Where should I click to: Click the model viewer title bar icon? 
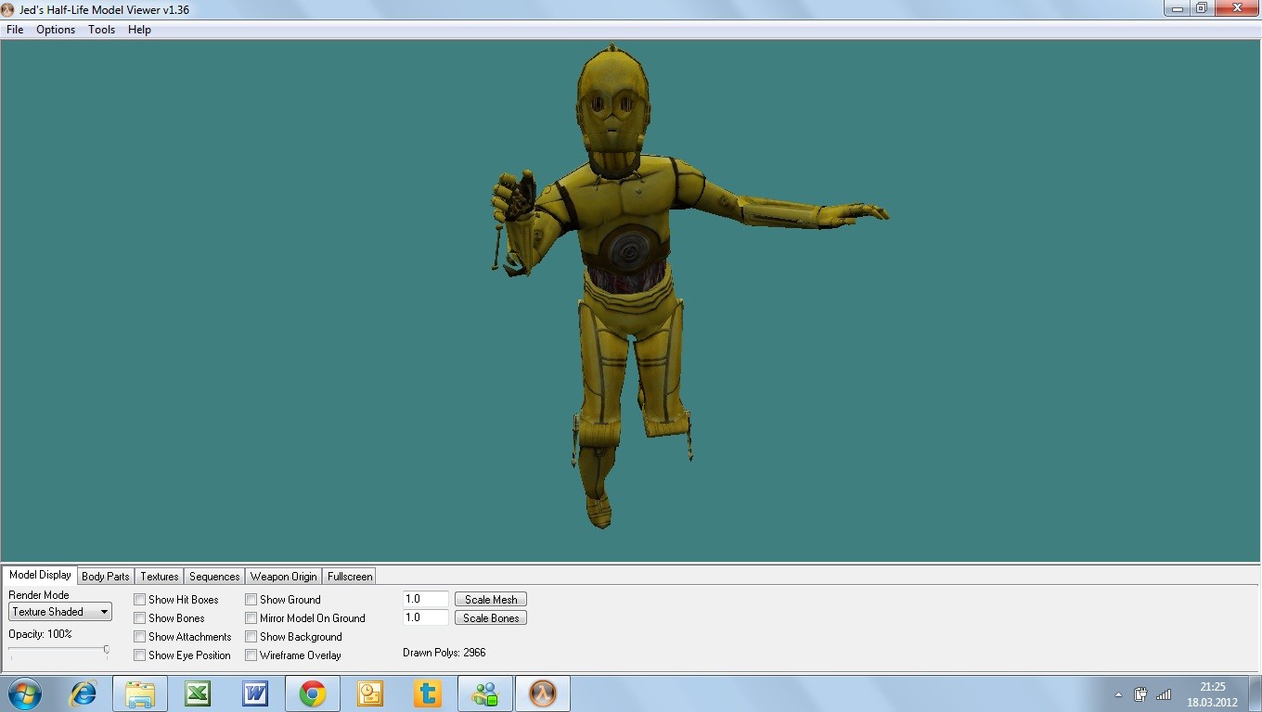[8, 8]
